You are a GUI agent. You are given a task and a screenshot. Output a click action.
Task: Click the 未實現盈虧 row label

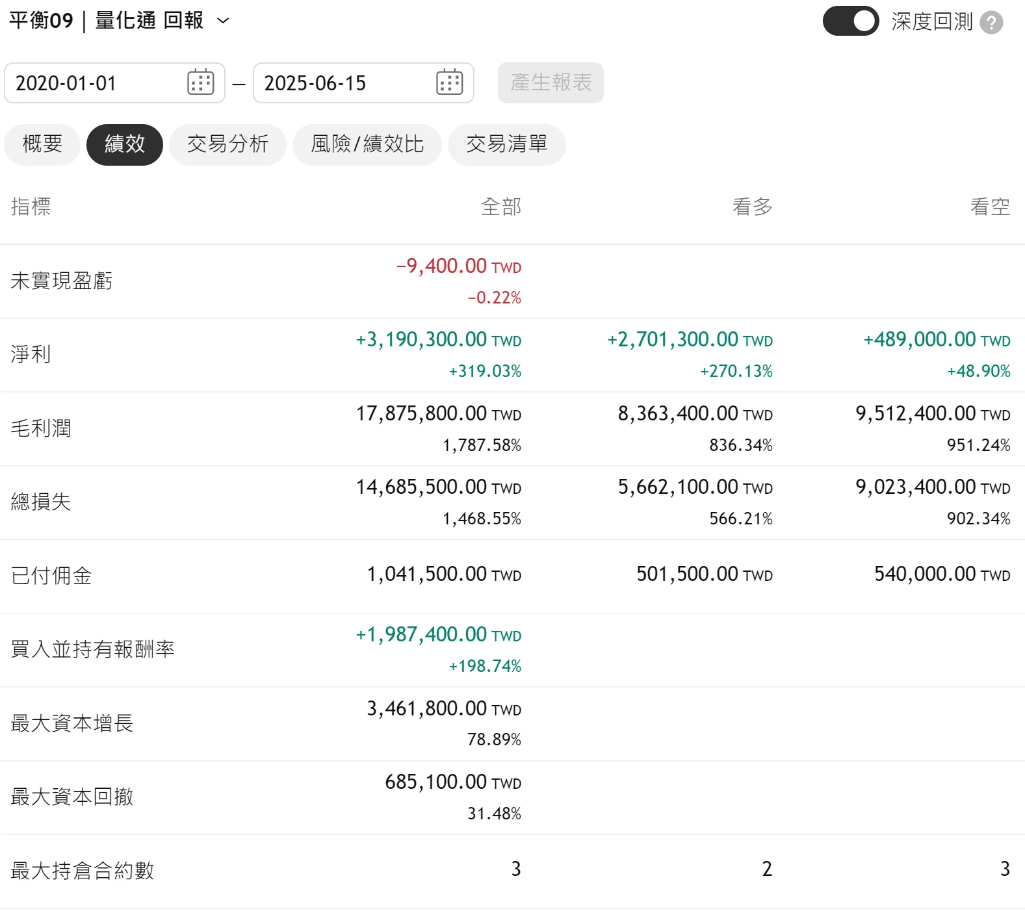click(62, 281)
